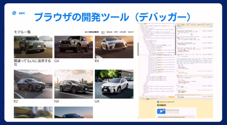227x125 pixels.
Task: Open the レイアウト tab in Styles sidebar
Action: click(188, 25)
